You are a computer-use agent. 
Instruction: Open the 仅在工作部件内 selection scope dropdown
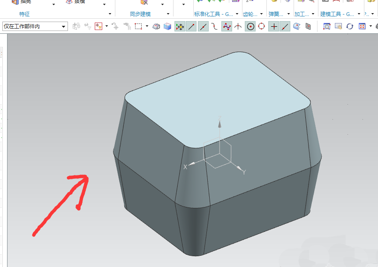(35, 26)
